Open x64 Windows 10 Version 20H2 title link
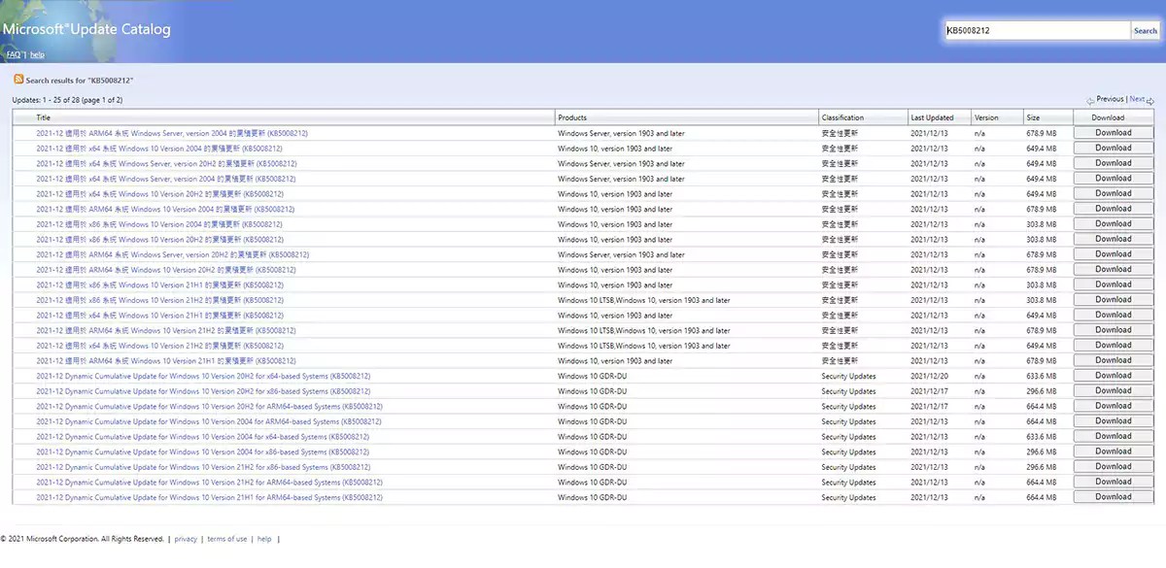1166x568 pixels. coord(159,194)
